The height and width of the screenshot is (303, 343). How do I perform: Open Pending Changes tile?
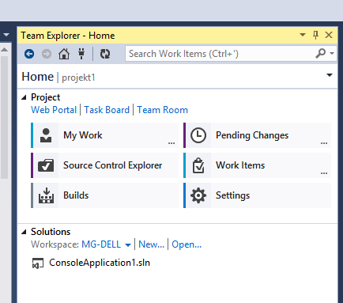click(x=257, y=135)
